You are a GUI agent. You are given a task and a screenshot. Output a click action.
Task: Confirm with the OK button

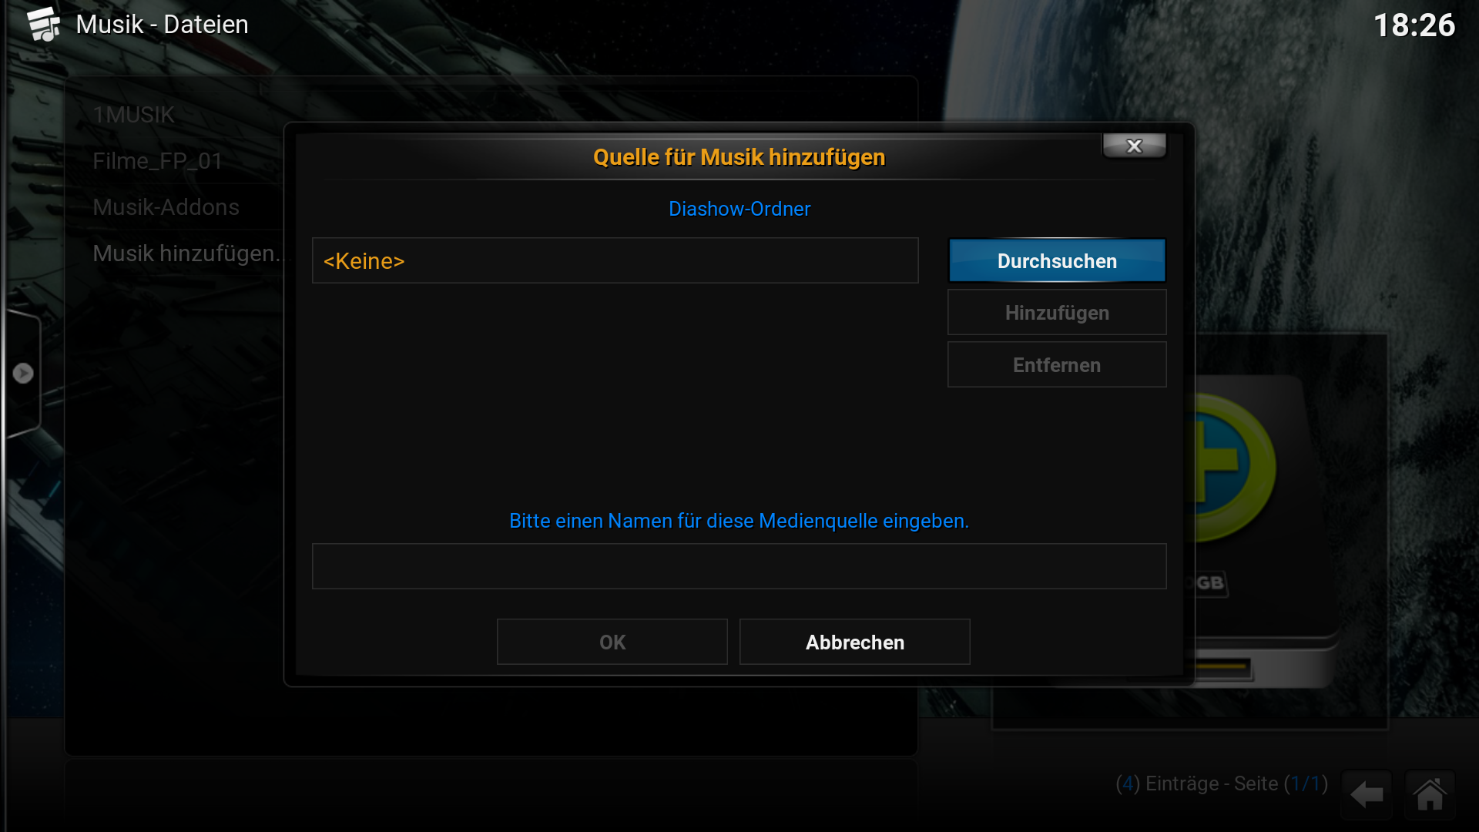pos(612,642)
